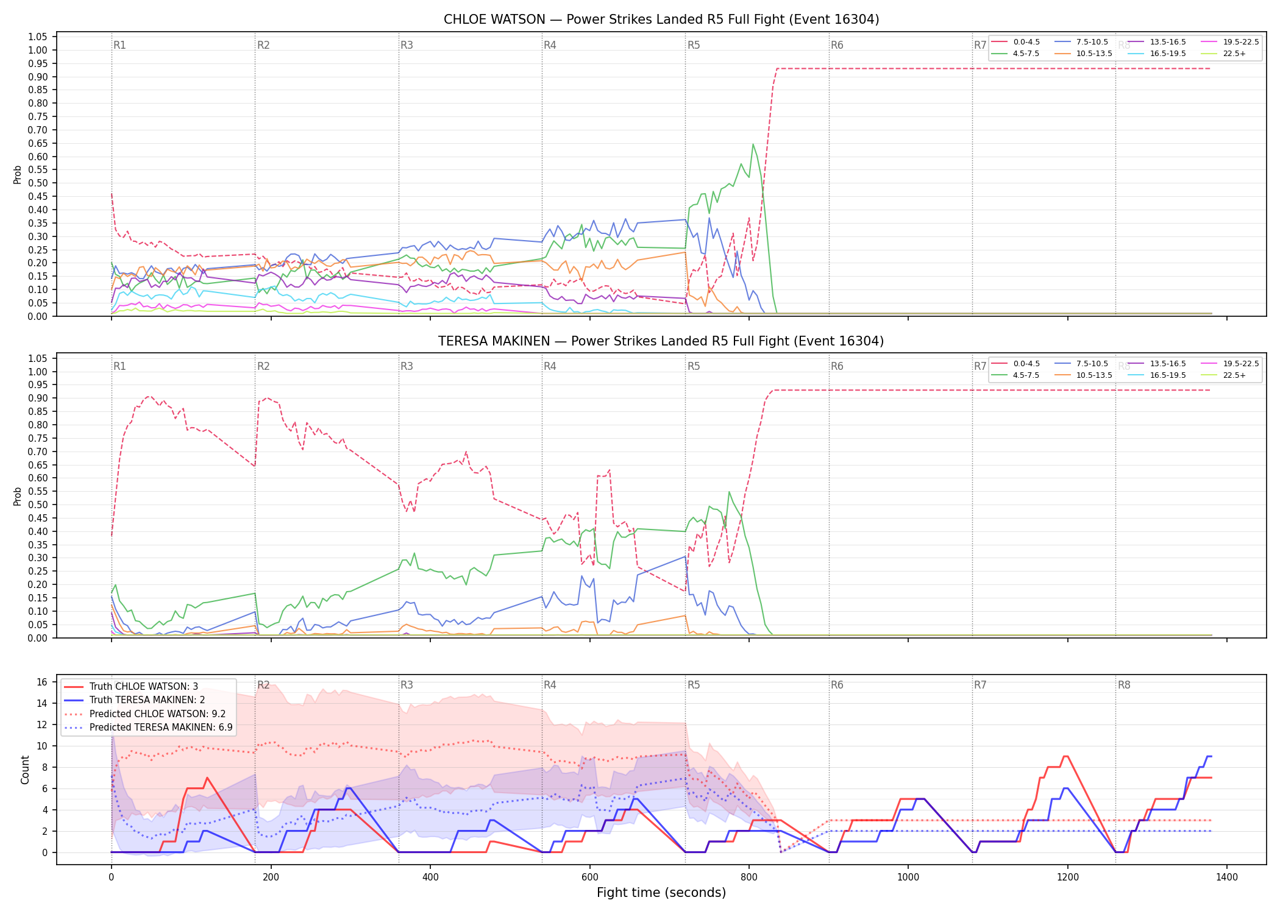This screenshot has width=1280, height=914.
Task: Select '4.5-7.5' legend label in Chloe Watson chart
Action: click(x=1026, y=54)
